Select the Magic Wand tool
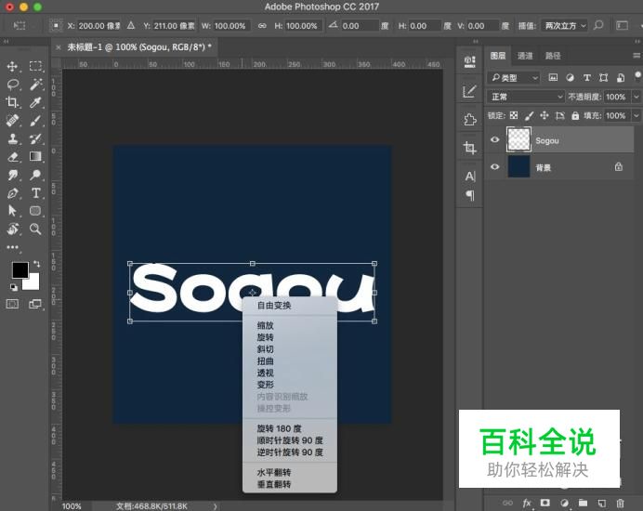This screenshot has height=511, width=643. pos(35,85)
